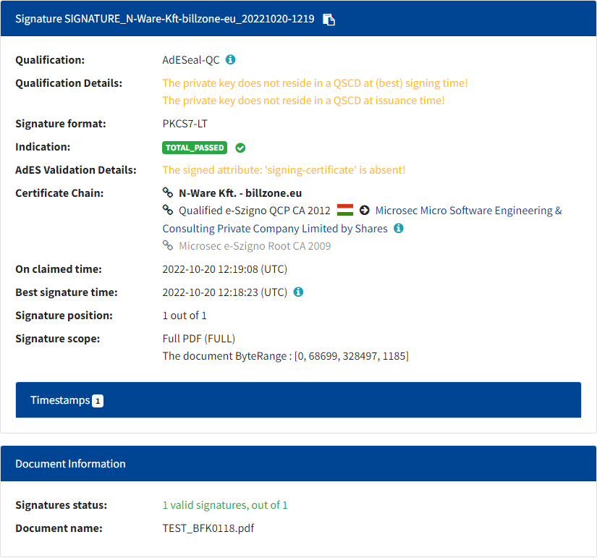This screenshot has width=597, height=558.
Task: Click warning about QSCD at signing time
Action: pos(315,83)
